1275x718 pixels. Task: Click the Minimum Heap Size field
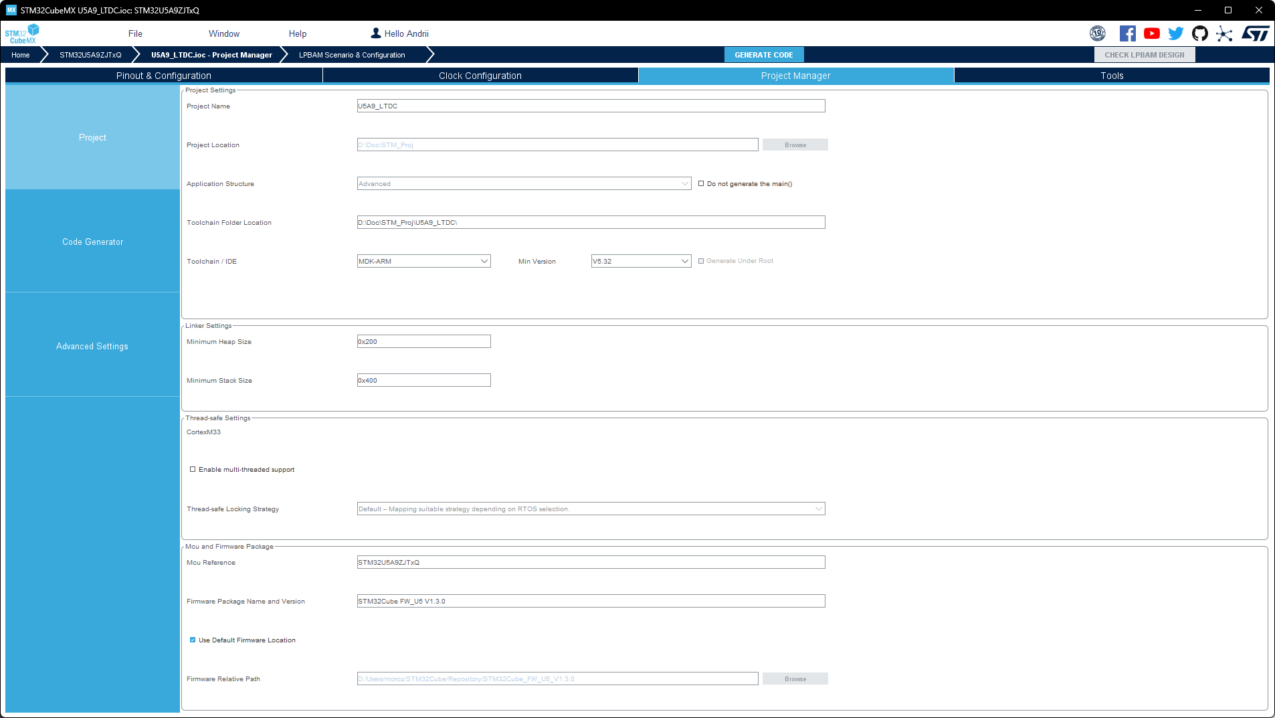point(423,341)
